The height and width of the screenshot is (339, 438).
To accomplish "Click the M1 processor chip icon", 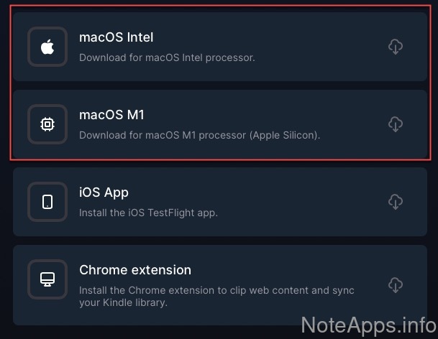I will 47,124.
